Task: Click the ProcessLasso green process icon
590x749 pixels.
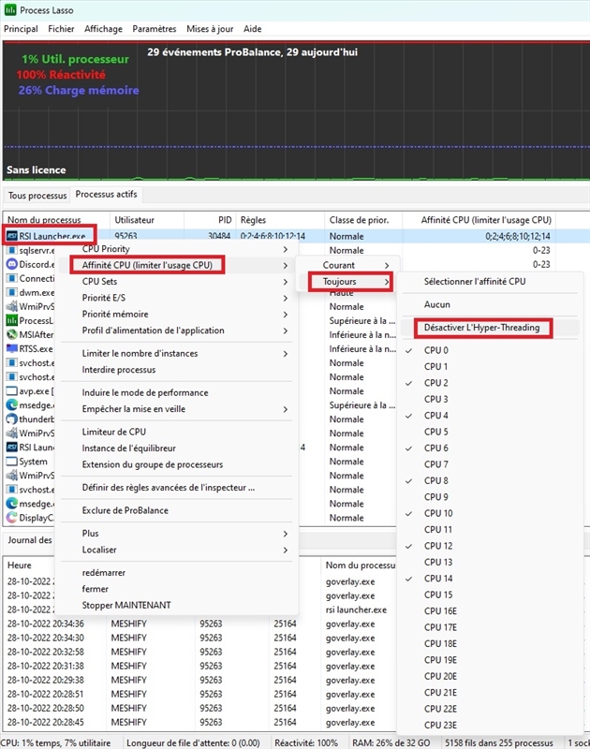Action: 12,320
